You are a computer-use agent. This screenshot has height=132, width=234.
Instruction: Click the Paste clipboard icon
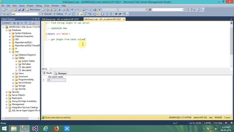pos(67,10)
